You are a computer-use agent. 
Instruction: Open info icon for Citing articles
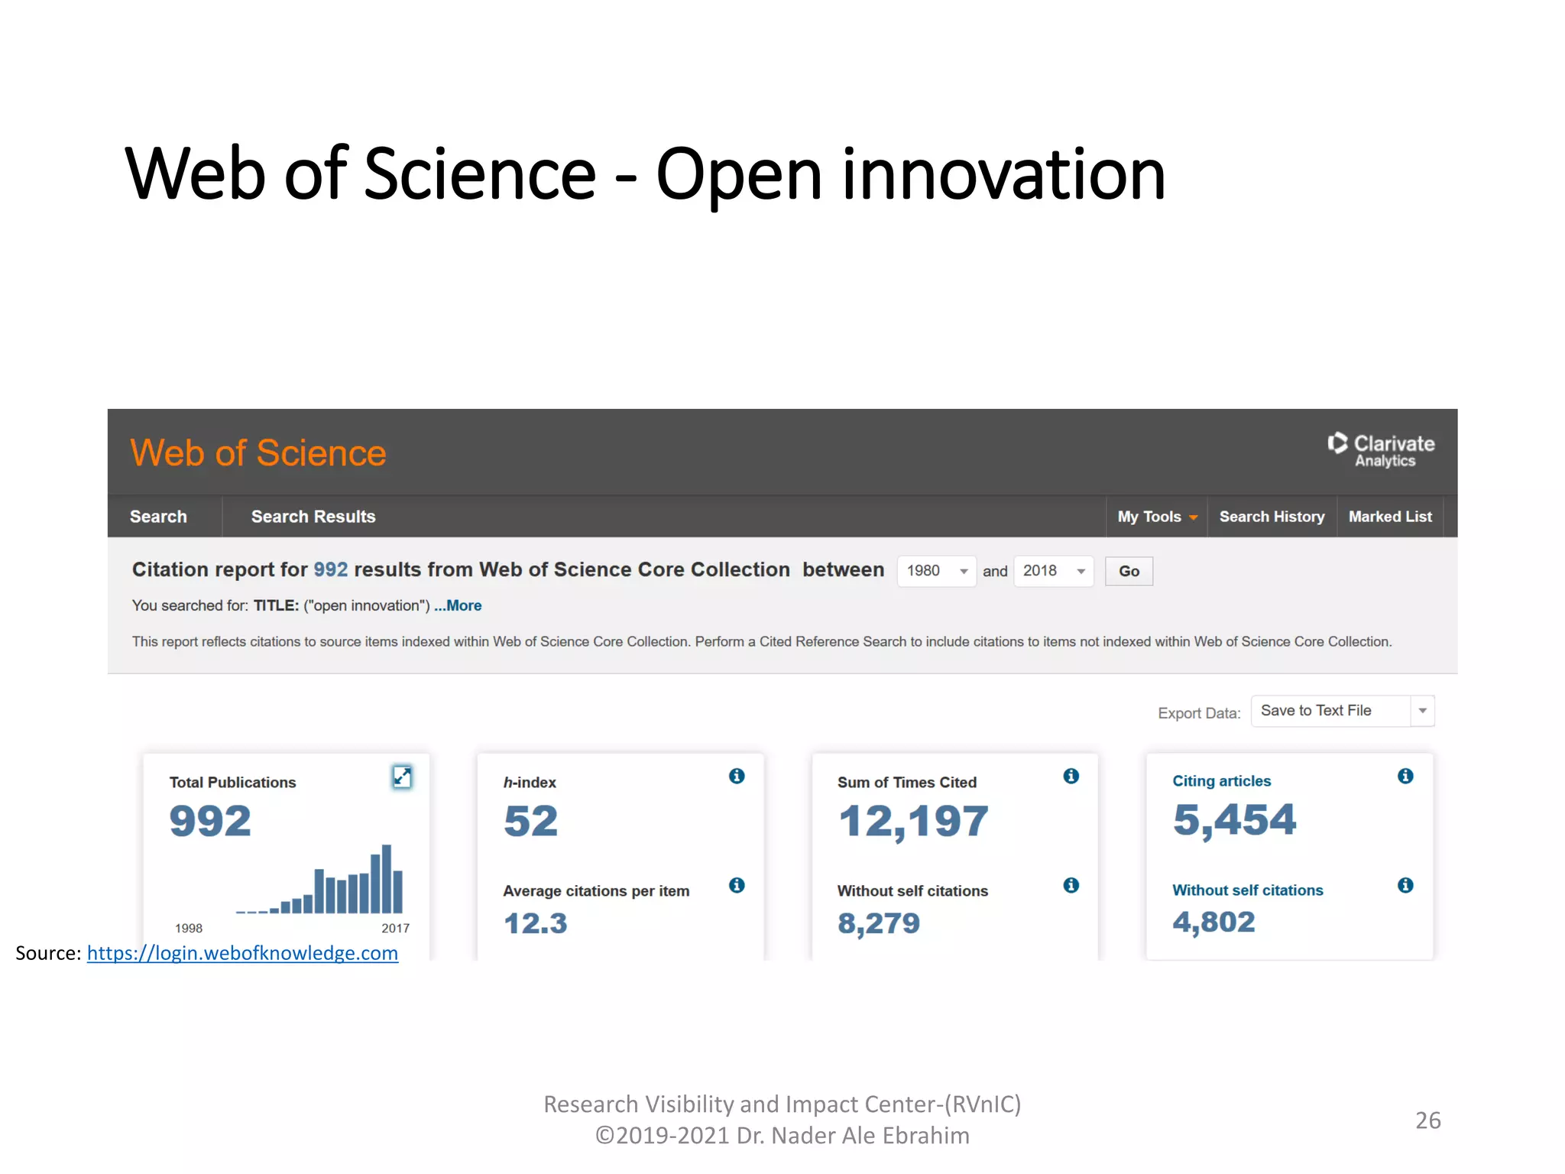coord(1405,776)
